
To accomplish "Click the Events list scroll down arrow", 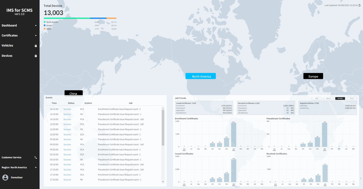I will coord(163,182).
